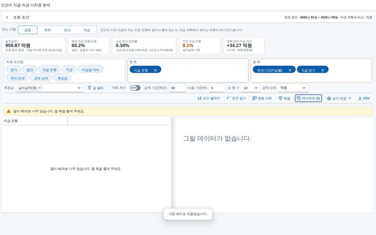Viewport: 376px width, 235px height.
Task: Switch to the 재무 viewer tab
Action: click(x=47, y=30)
